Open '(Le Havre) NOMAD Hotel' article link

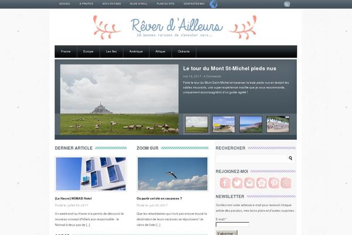(x=73, y=199)
